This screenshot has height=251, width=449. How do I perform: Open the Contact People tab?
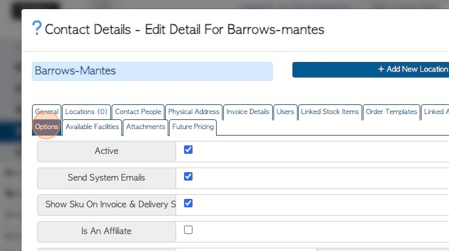click(x=138, y=112)
